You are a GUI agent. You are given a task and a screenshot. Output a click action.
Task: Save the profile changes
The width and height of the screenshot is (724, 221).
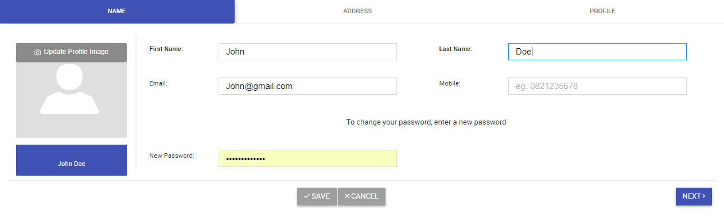coord(317,196)
